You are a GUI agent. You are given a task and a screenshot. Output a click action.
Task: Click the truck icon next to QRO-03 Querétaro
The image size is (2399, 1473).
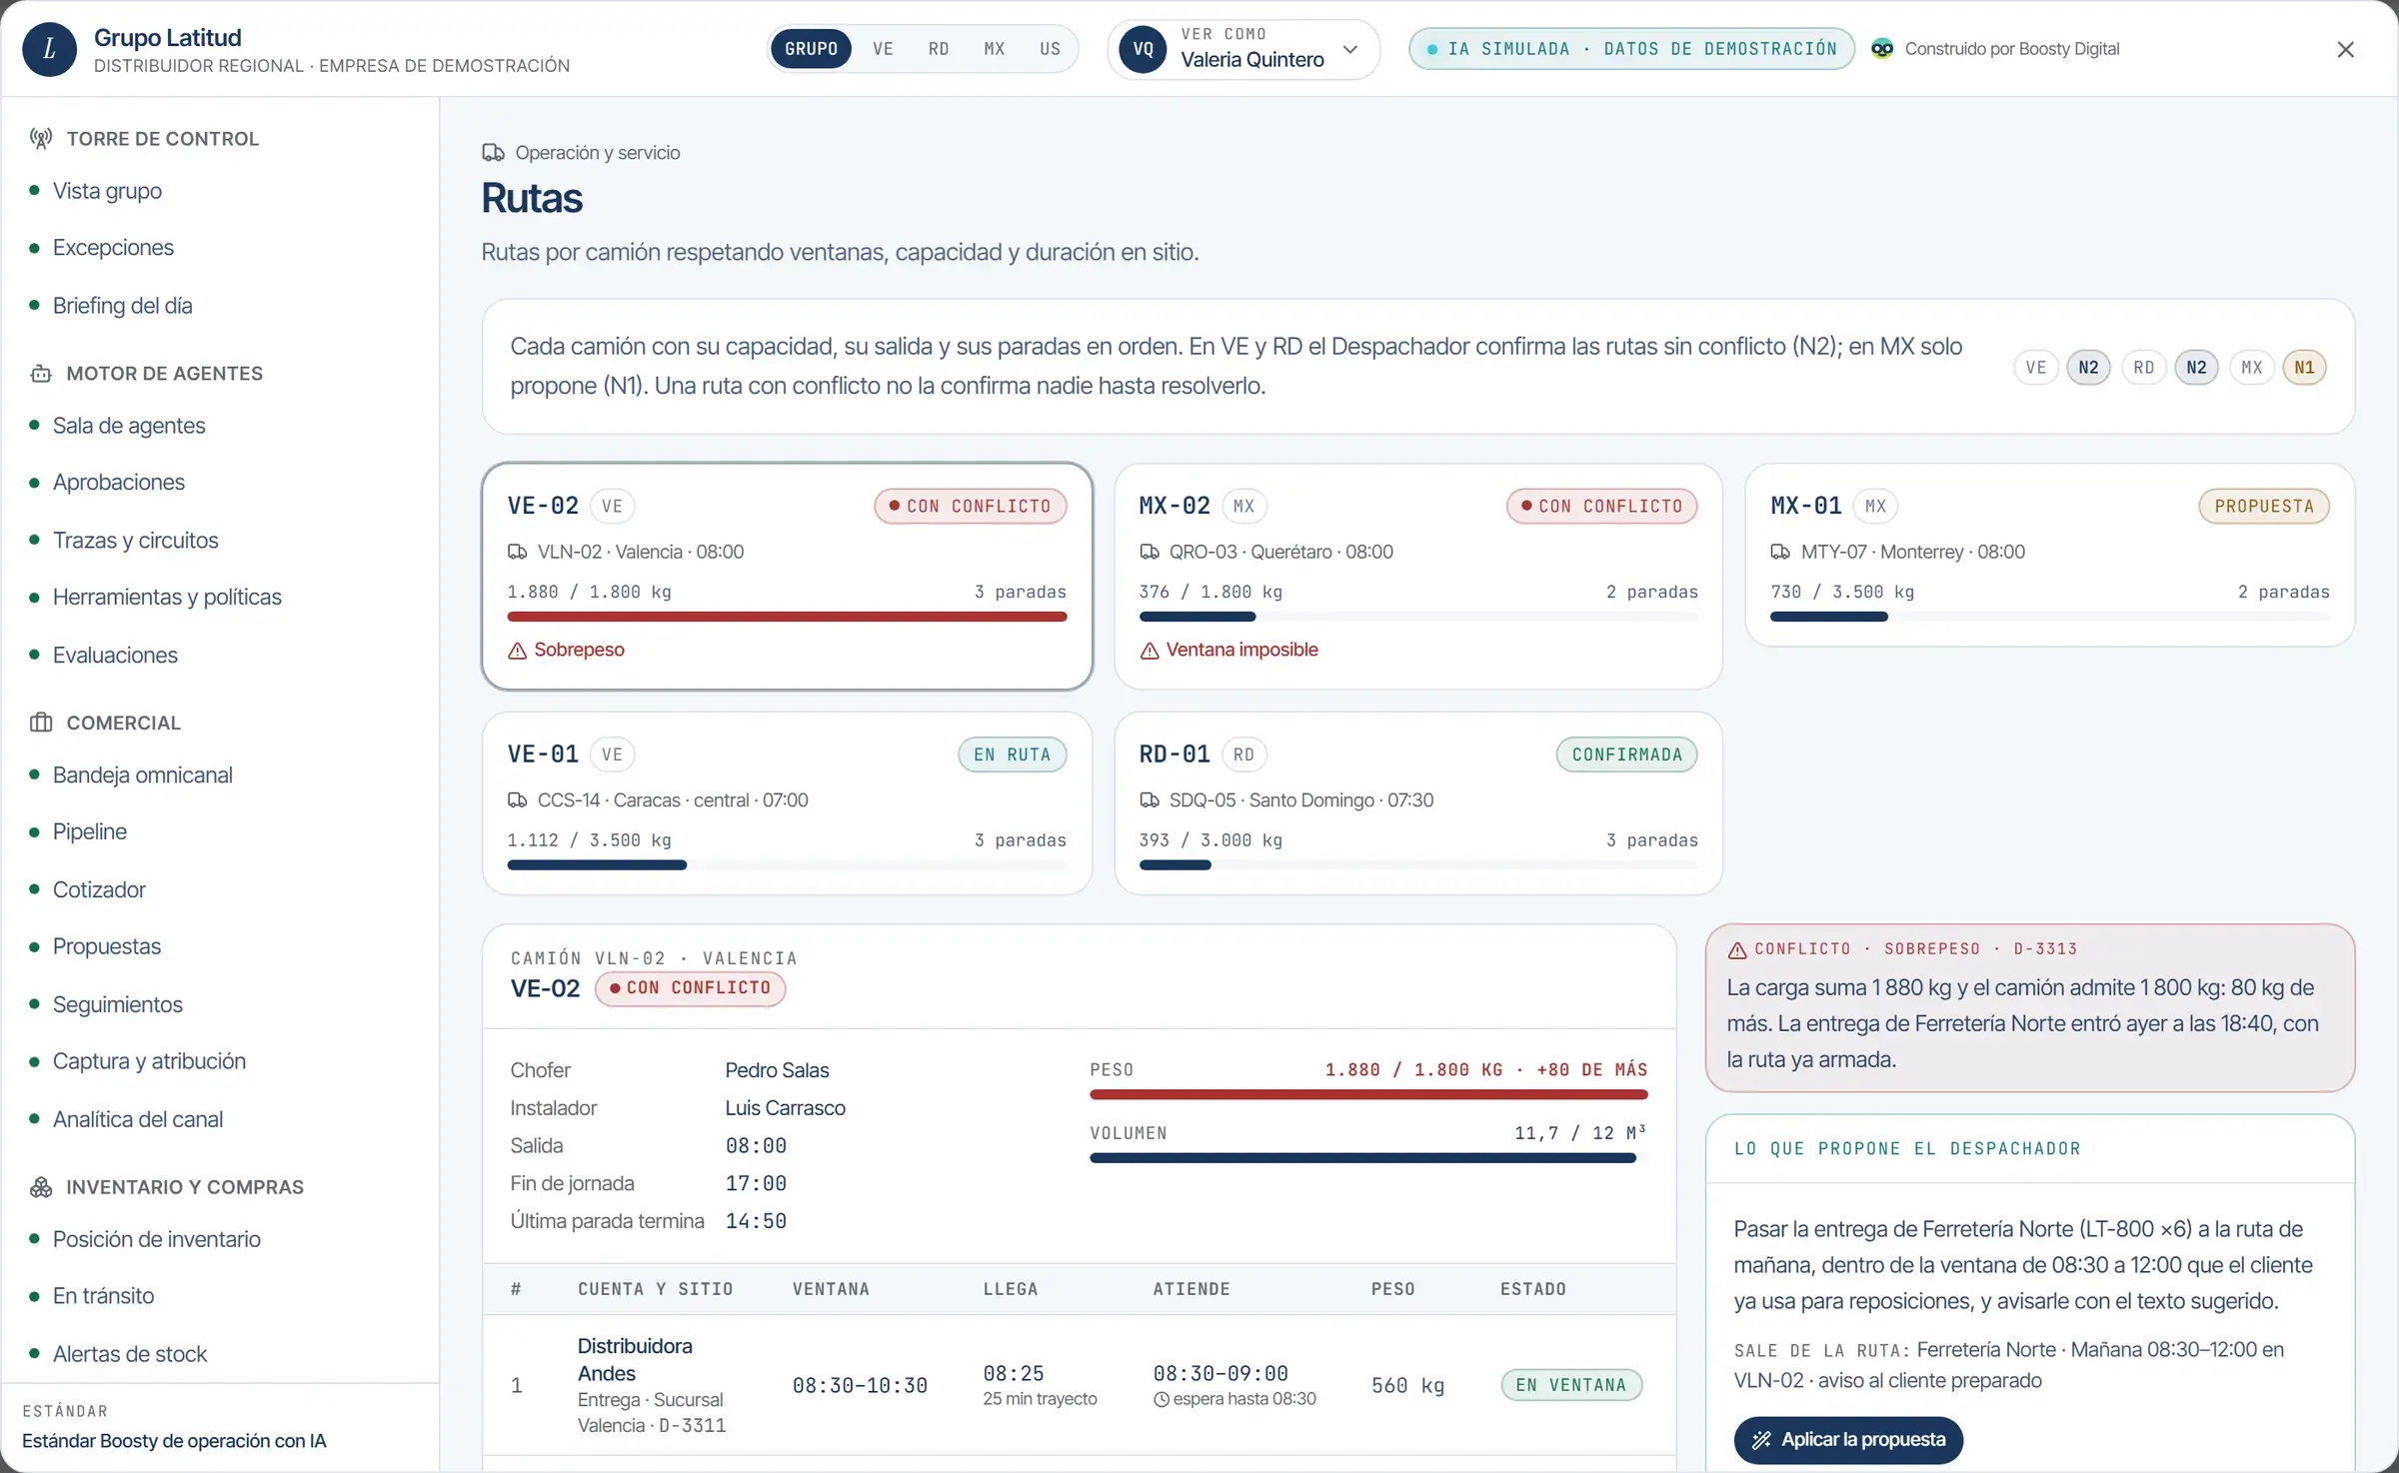pos(1150,552)
